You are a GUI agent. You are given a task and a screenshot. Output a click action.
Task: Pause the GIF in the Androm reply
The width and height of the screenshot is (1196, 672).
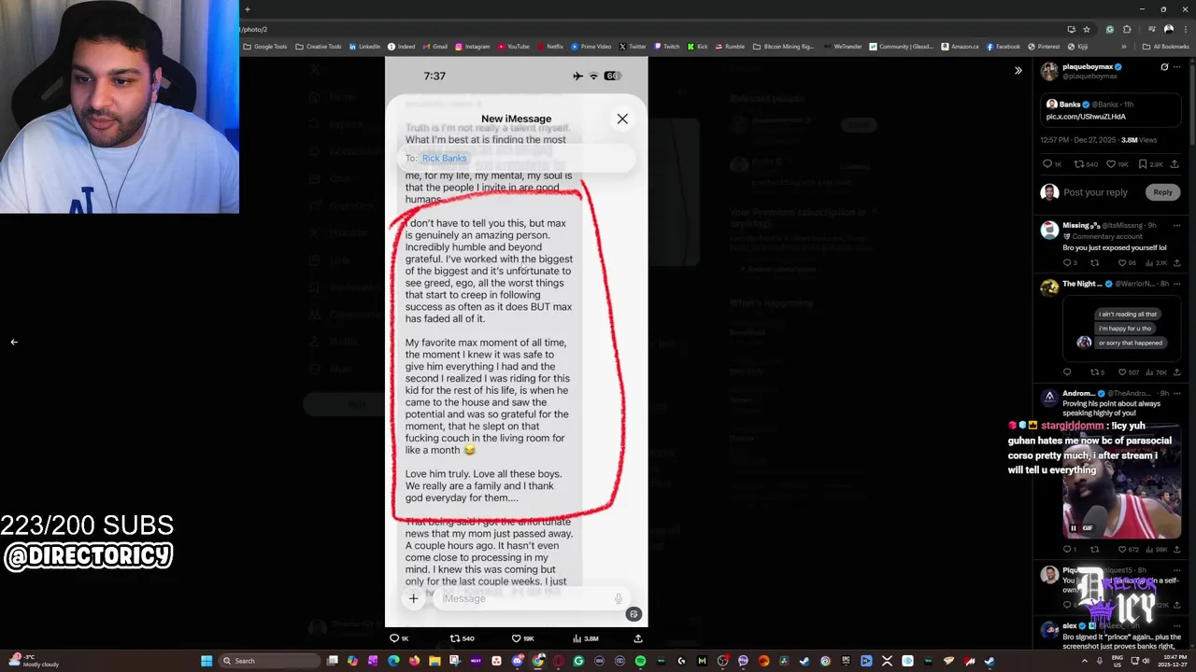coord(1073,528)
